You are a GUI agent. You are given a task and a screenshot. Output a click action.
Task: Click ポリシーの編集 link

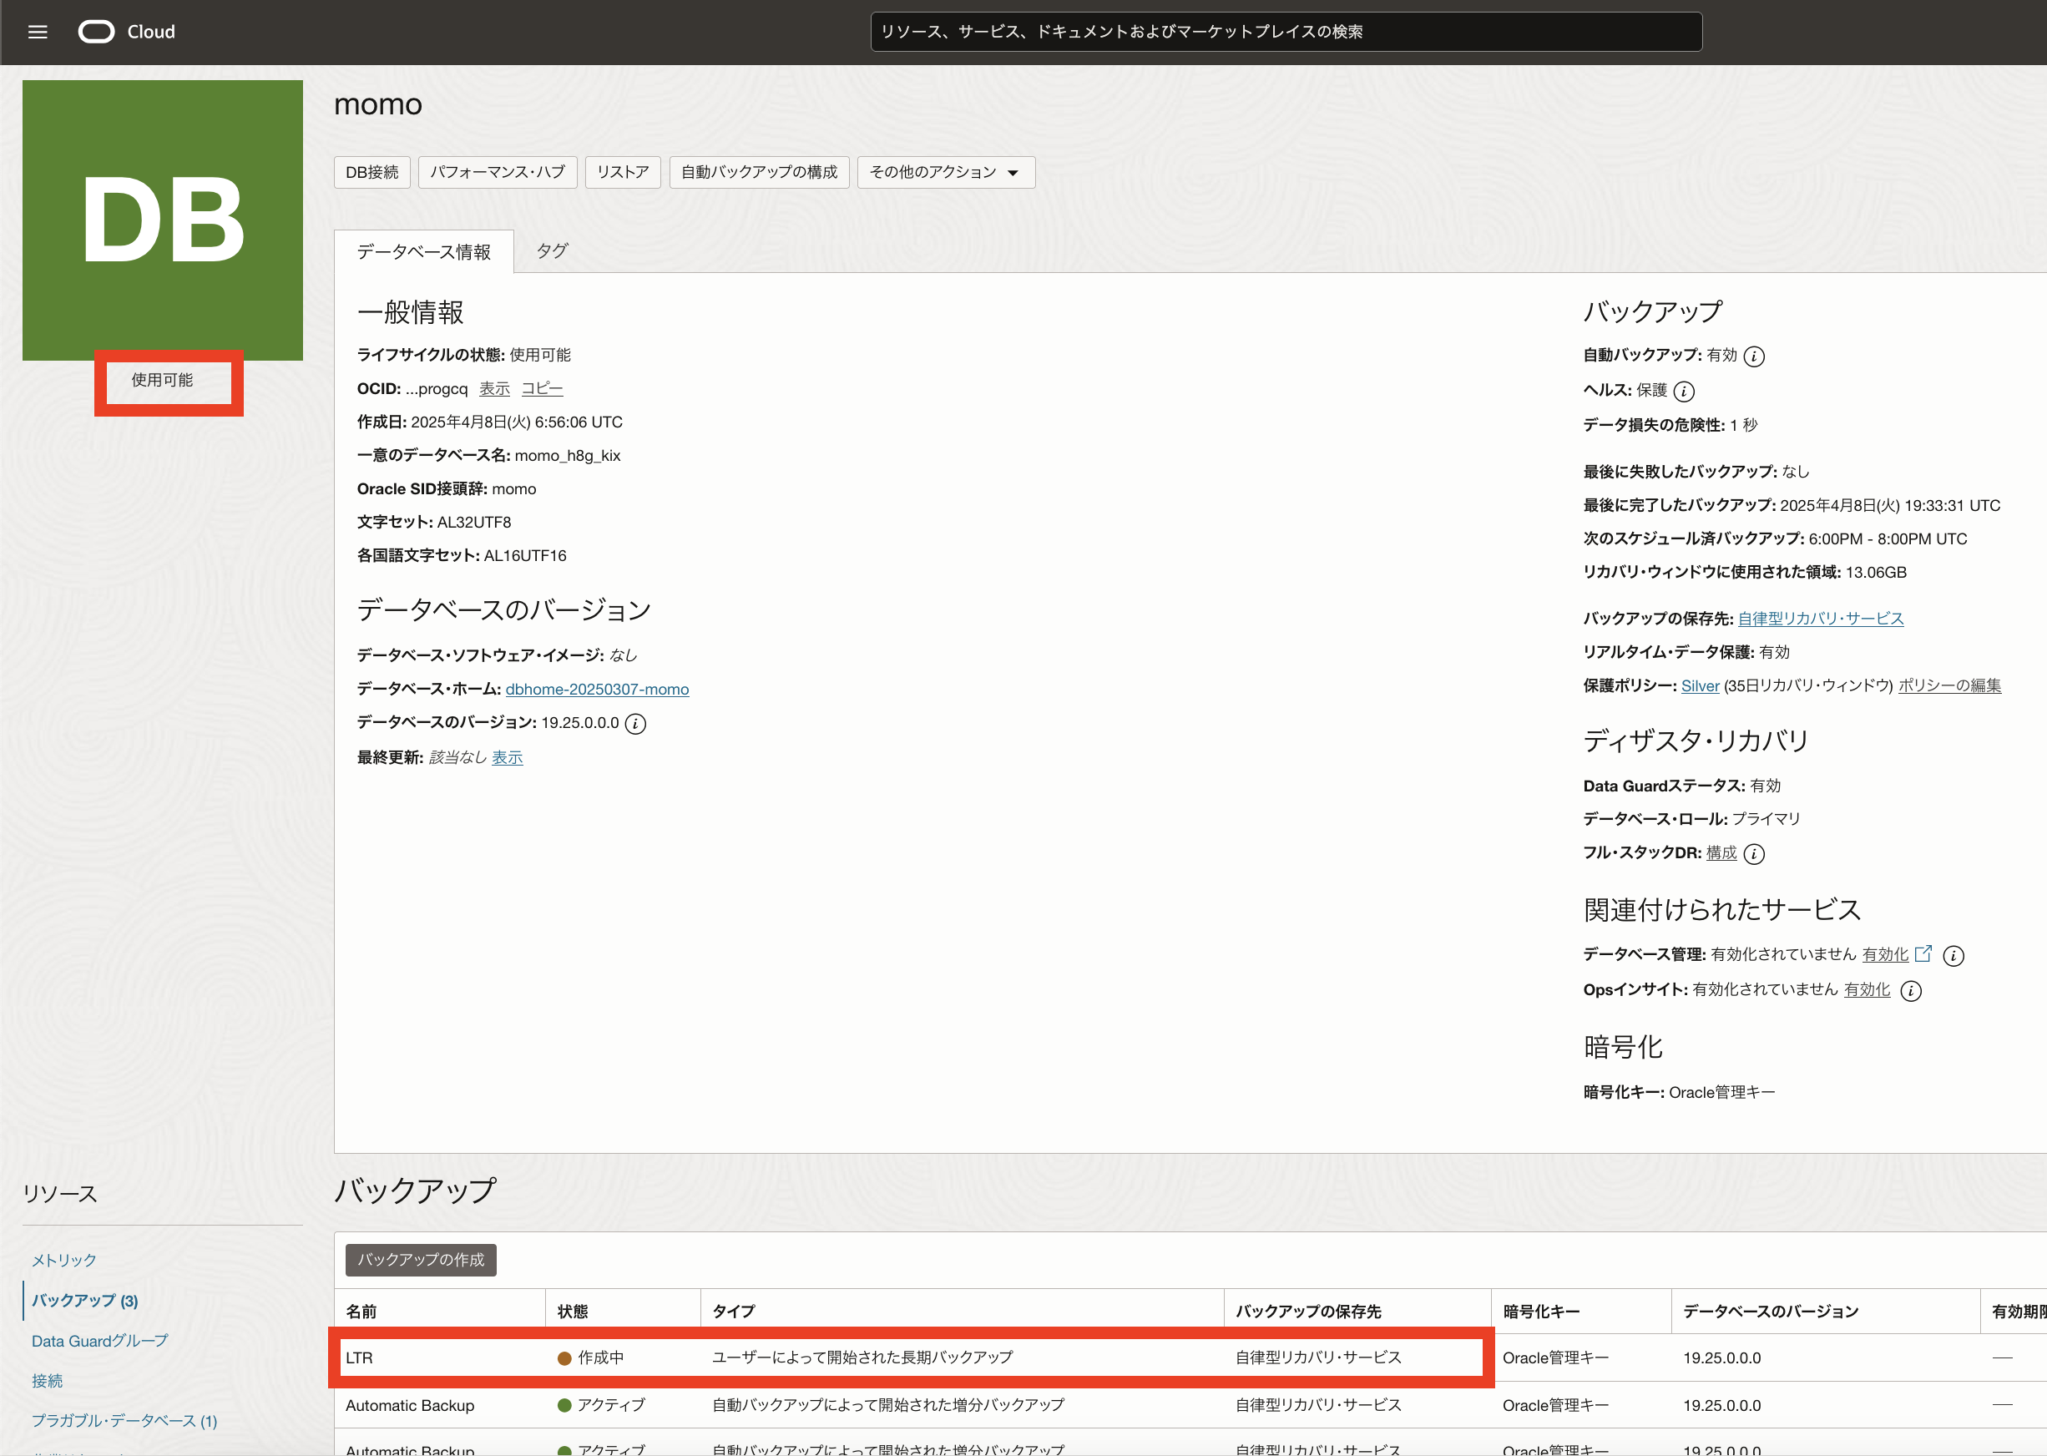[x=1949, y=686]
